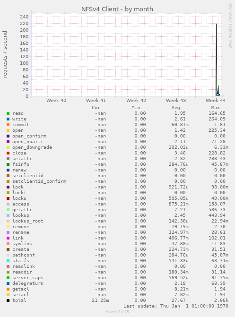The height and width of the screenshot is (317, 235).
Task: Click the Week 44 traffic spike
Action: coord(217,60)
